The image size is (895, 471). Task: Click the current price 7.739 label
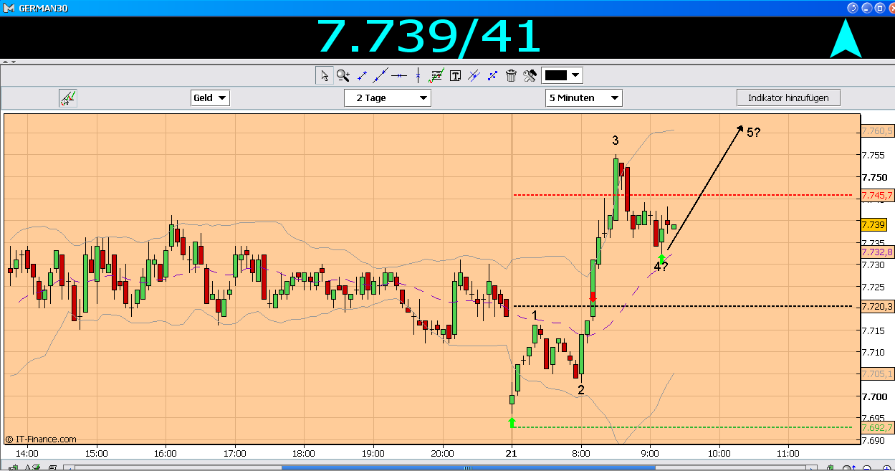tap(874, 225)
